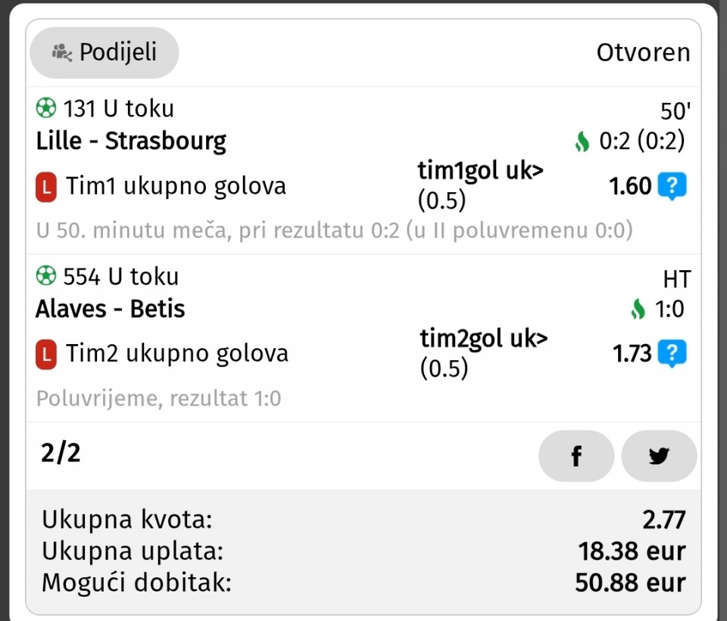This screenshot has height=621, width=727.
Task: Select the Tim2 ukupno golova bet
Action: pyautogui.click(x=177, y=354)
